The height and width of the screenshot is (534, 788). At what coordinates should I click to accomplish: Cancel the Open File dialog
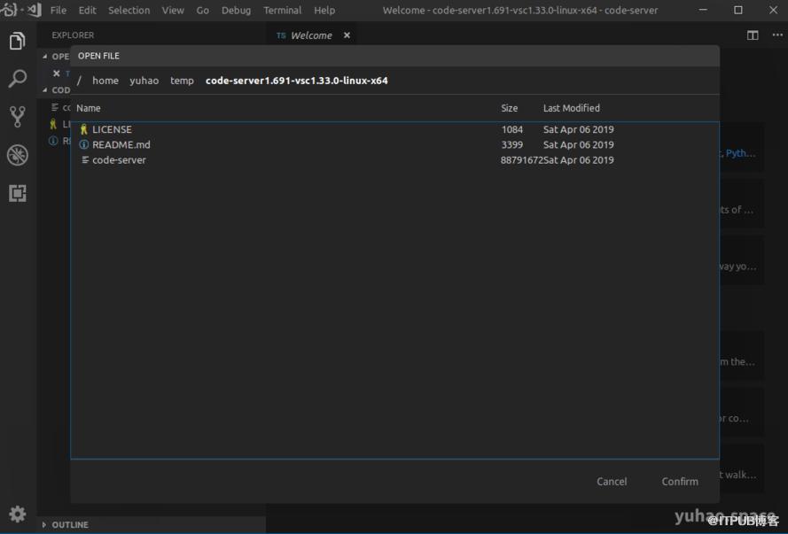pyautogui.click(x=612, y=481)
